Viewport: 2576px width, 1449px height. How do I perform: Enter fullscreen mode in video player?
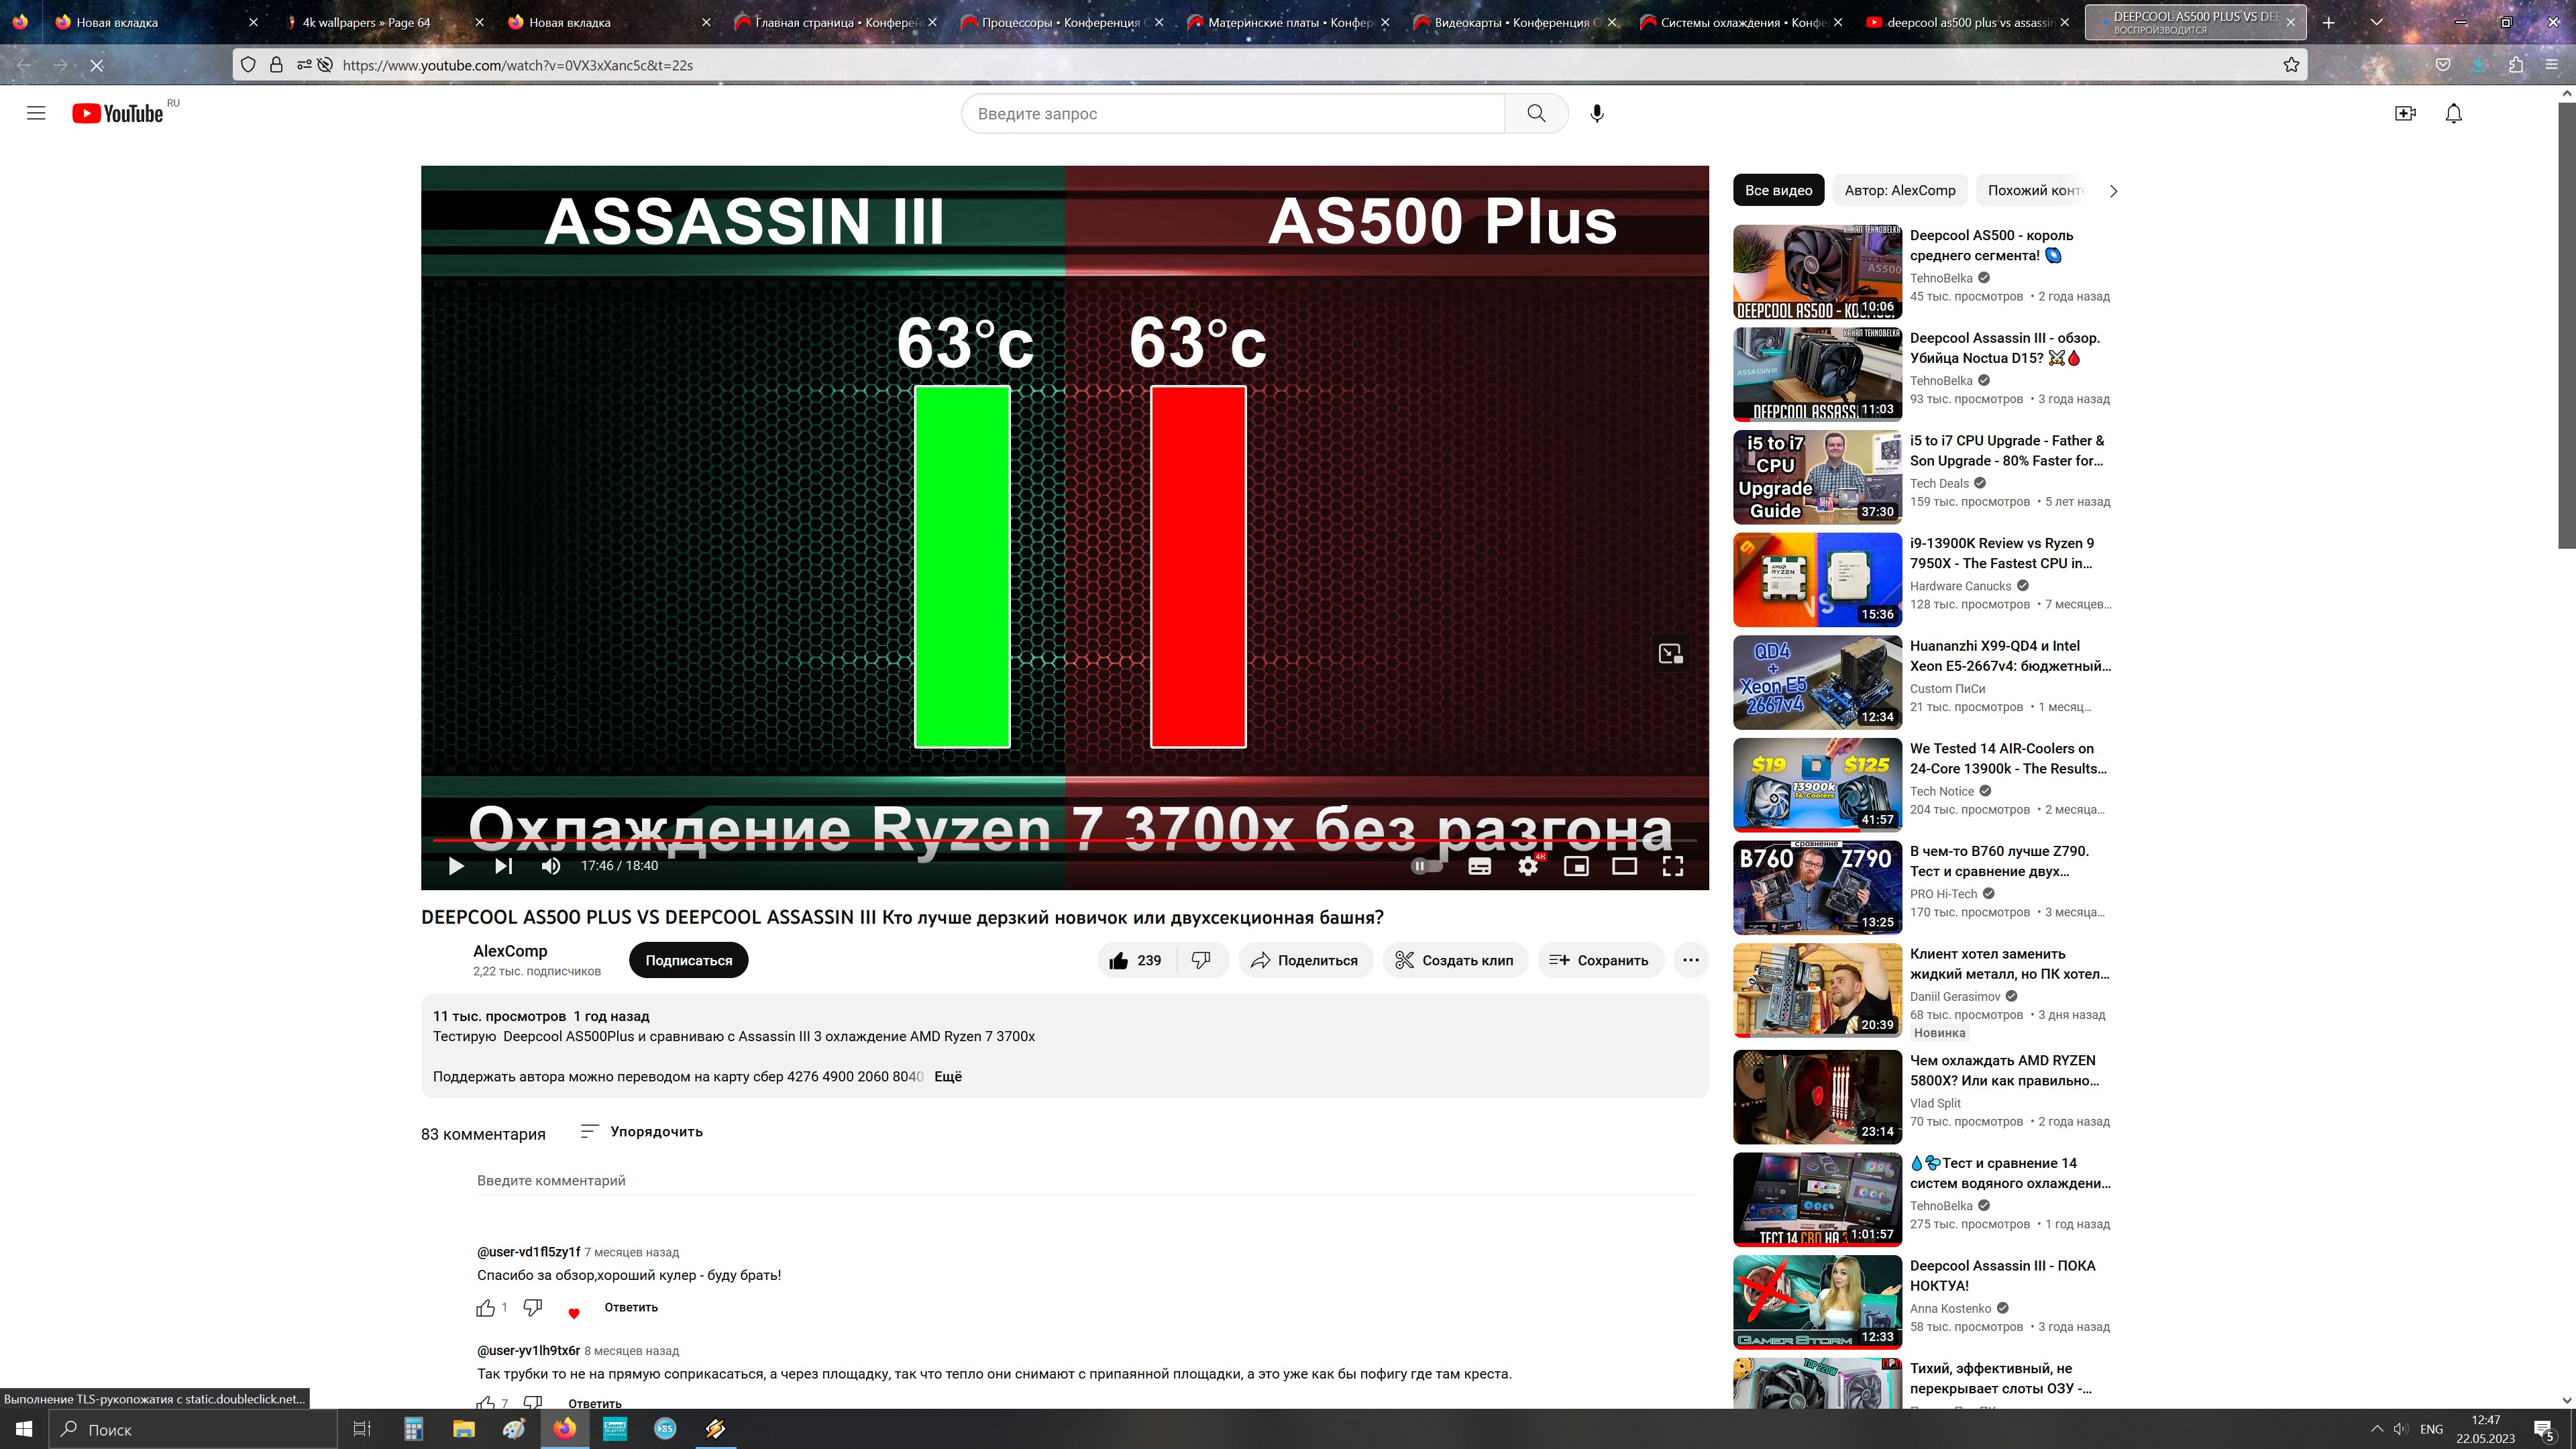pyautogui.click(x=1672, y=866)
